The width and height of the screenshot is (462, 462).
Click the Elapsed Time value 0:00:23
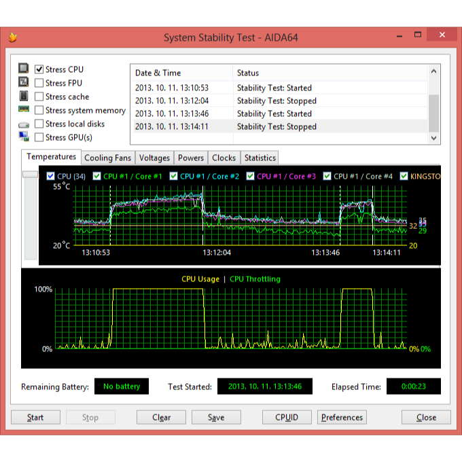tap(414, 387)
